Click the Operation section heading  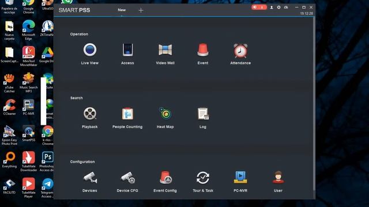coord(79,34)
